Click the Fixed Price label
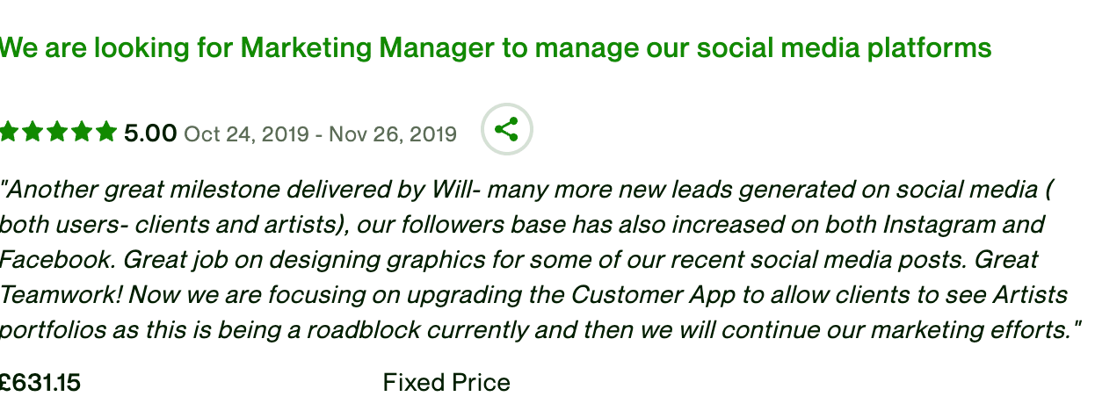Screen dimensions: 1095x418 (446, 383)
